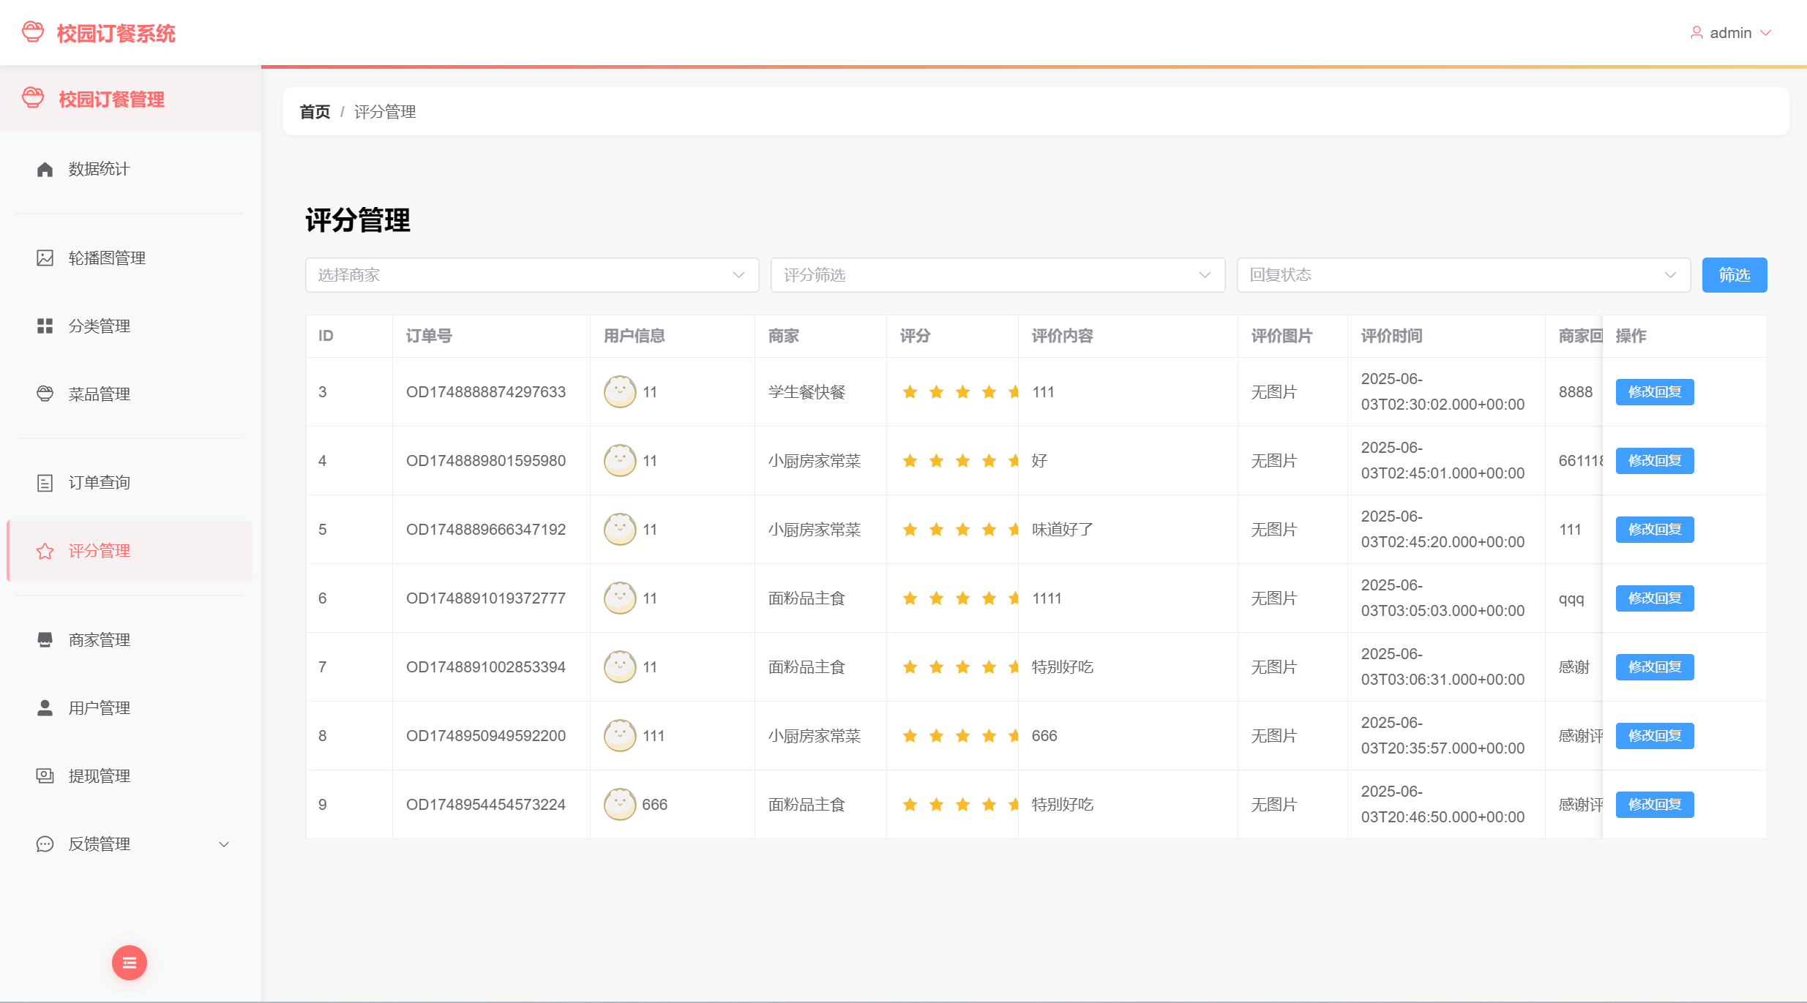
Task: Click the store icon beside 商家管理
Action: point(45,639)
